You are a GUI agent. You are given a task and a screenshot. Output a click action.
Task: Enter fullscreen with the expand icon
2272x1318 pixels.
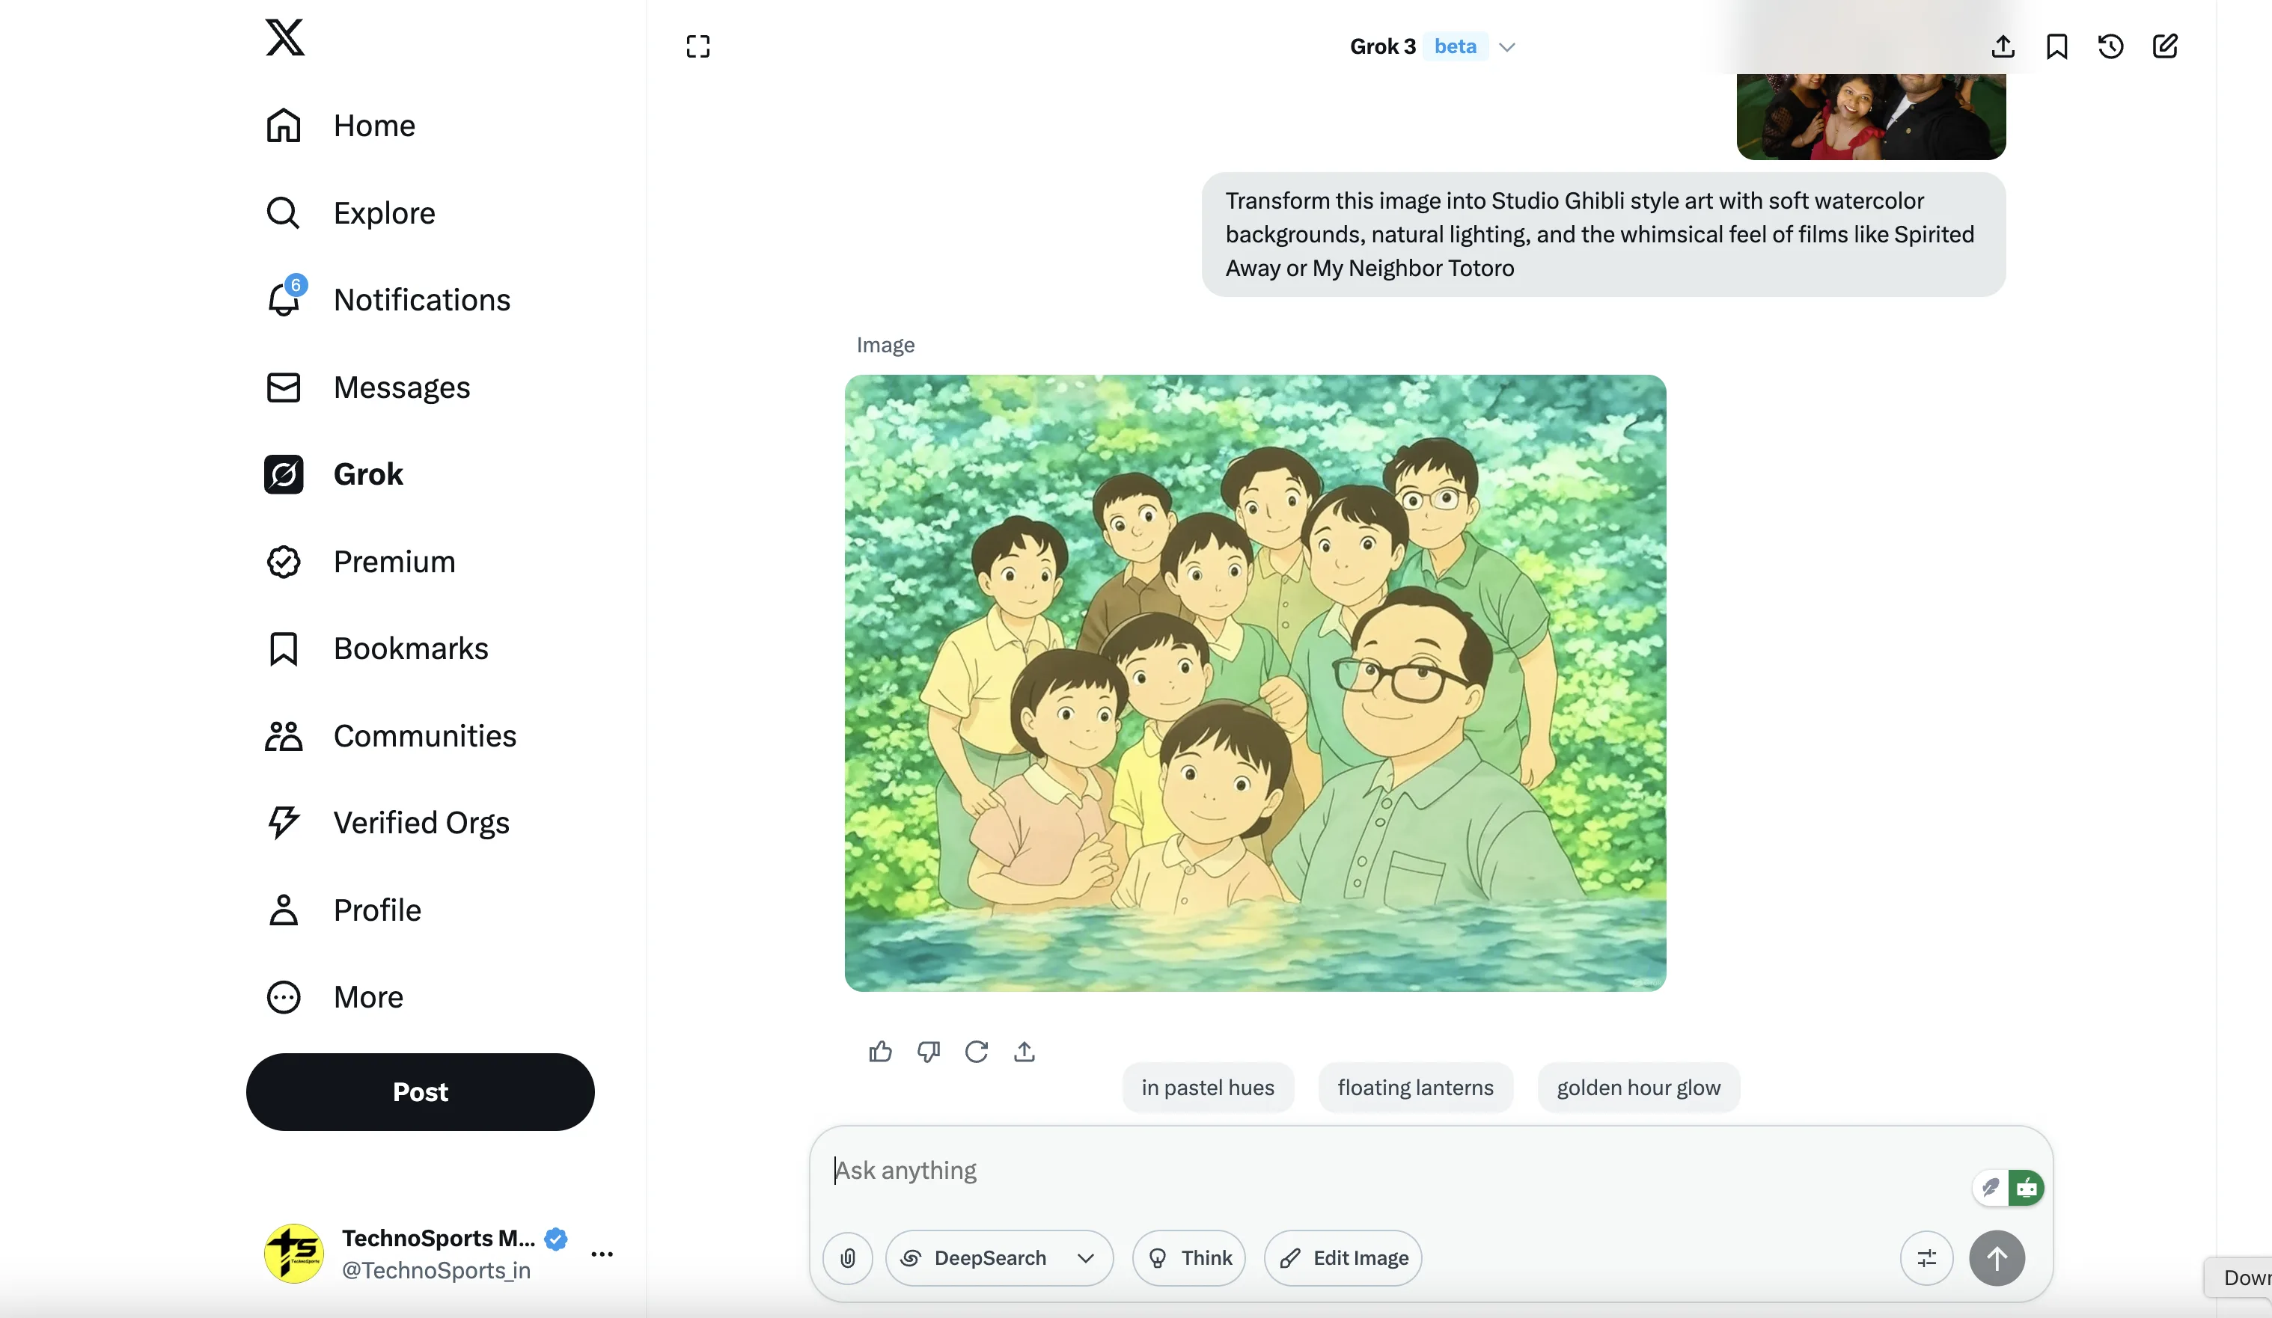(x=697, y=46)
